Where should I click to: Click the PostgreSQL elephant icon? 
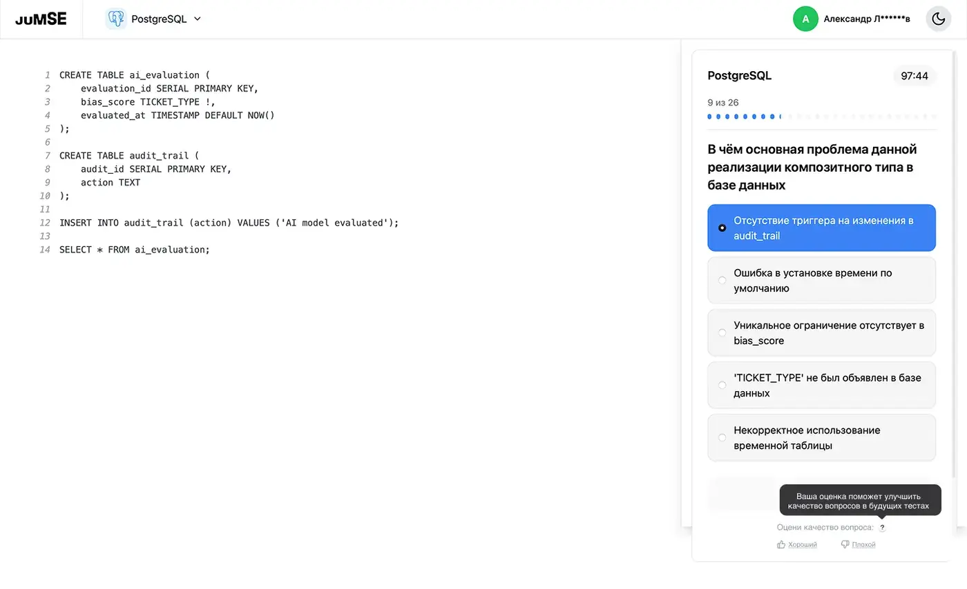point(115,19)
